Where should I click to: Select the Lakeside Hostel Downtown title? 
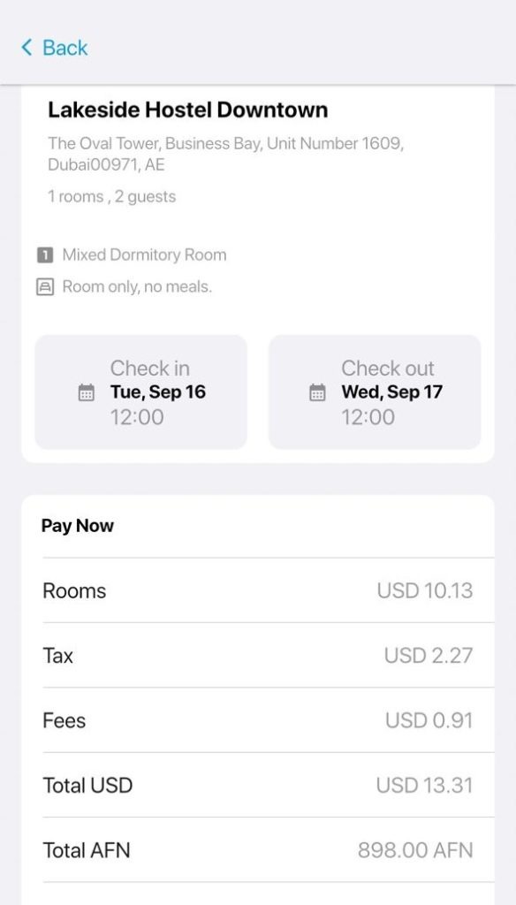tap(187, 110)
